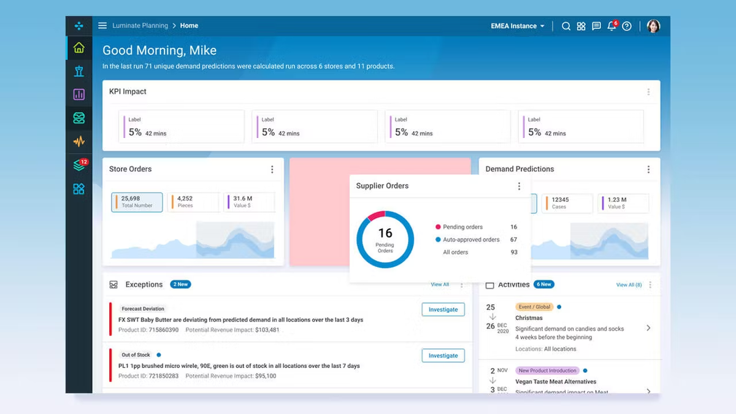Click the orange activity pulse sidebar icon
Screen dimensions: 736x414
pos(79,142)
